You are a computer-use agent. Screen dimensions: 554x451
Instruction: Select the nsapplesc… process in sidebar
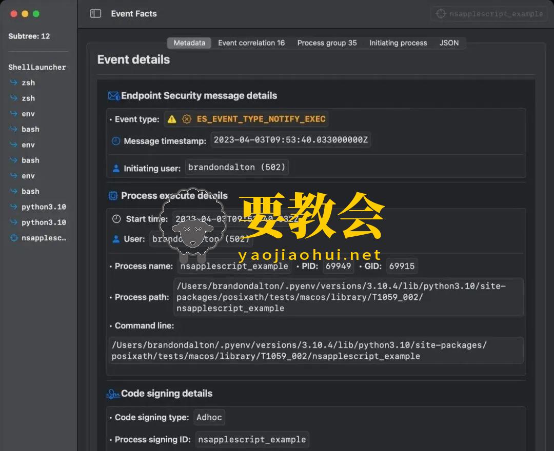pos(44,238)
